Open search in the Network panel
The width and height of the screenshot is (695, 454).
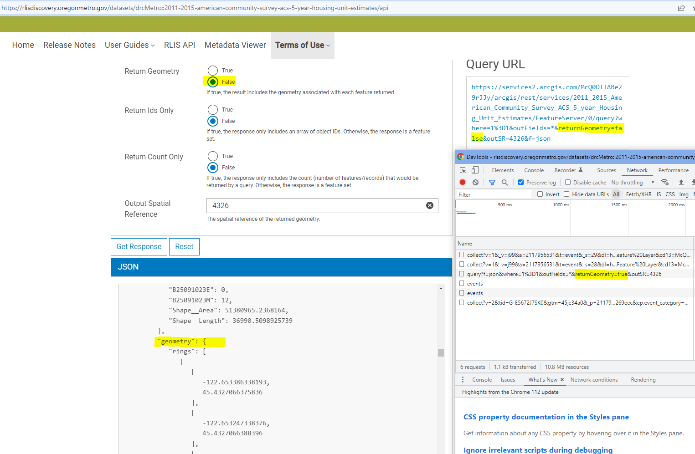[505, 182]
